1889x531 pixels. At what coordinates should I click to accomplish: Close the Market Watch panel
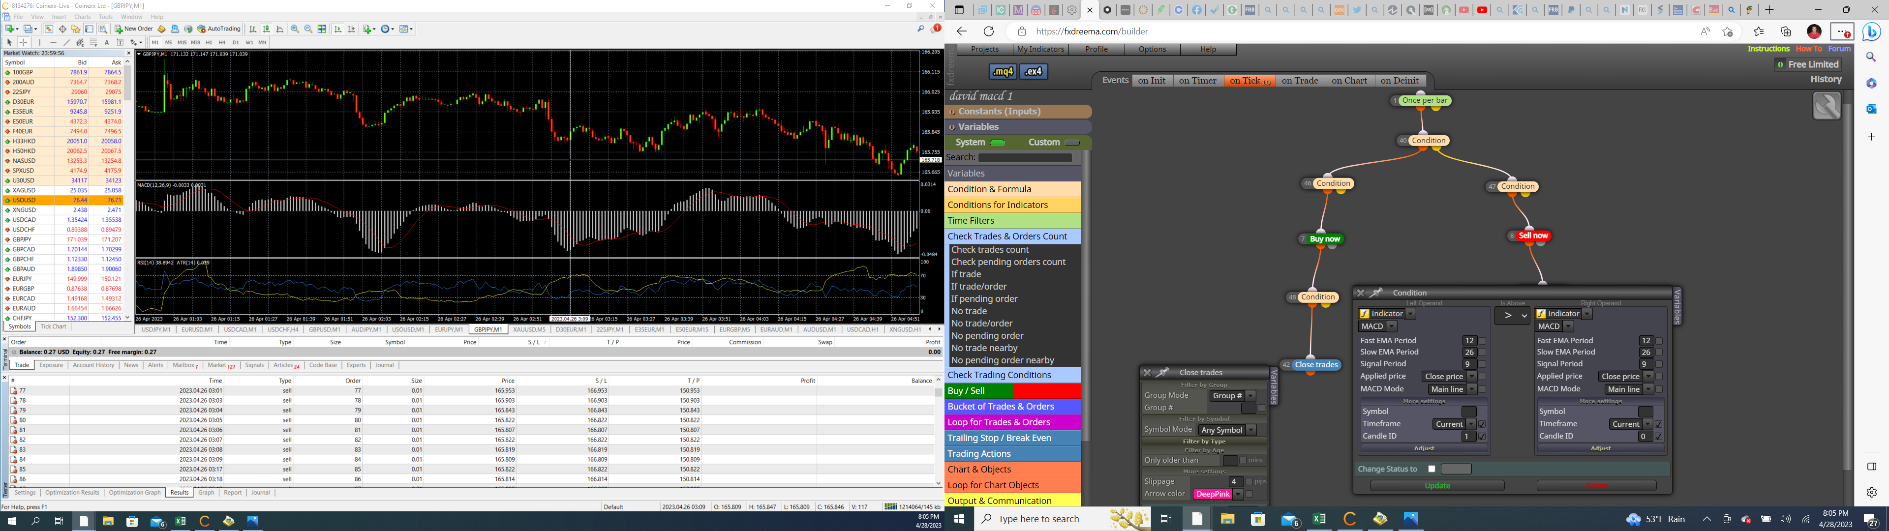[x=128, y=53]
